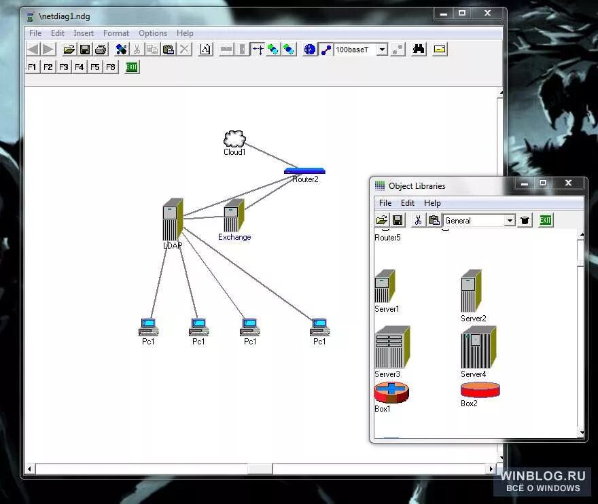This screenshot has height=504, width=598.
Task: Toggle the link connection tool
Action: tap(326, 49)
